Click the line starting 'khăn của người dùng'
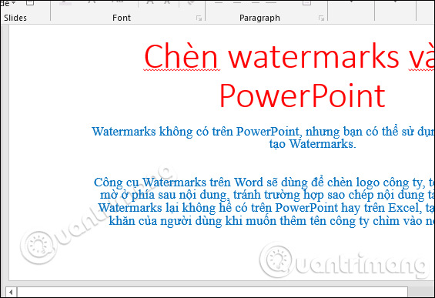 [x=272, y=221]
